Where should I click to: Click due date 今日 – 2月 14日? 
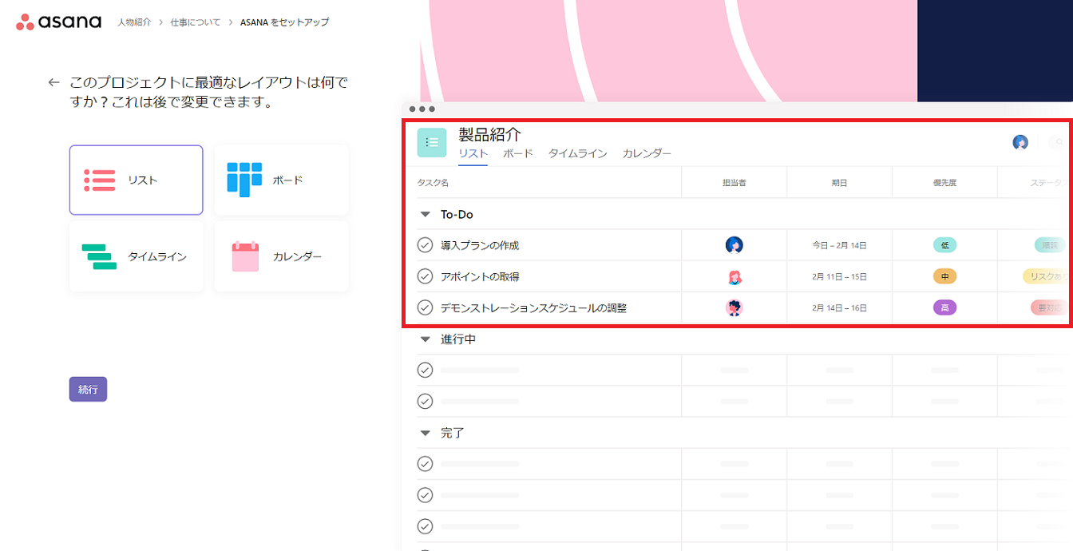click(839, 245)
